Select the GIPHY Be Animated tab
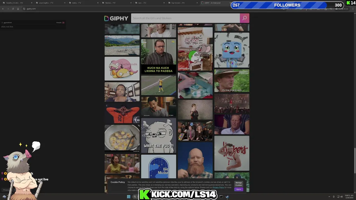The image size is (356, 200). point(215,3)
